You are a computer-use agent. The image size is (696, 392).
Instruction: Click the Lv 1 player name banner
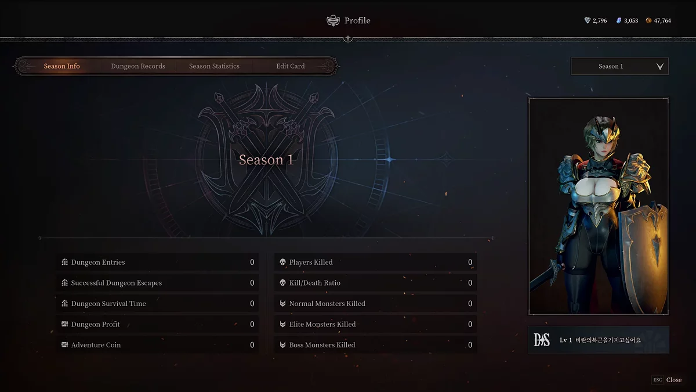coord(599,340)
